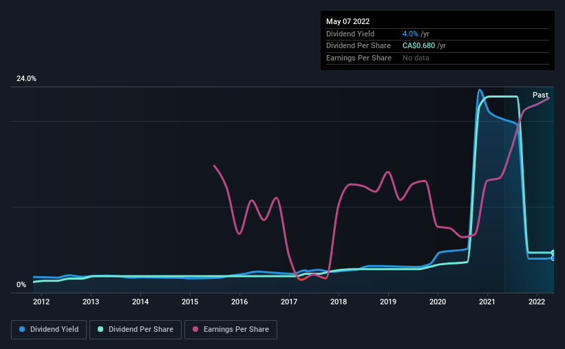Click the blue Dividend Yield legend dot

[x=22, y=330]
